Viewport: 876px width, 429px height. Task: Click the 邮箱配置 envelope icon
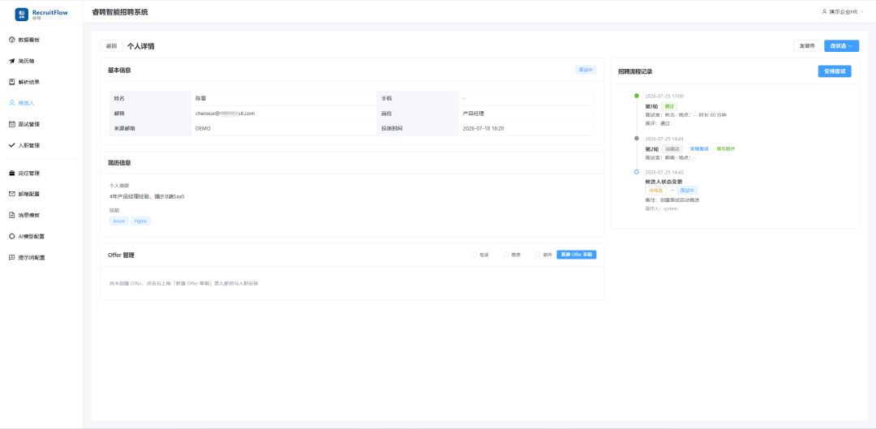[11, 194]
